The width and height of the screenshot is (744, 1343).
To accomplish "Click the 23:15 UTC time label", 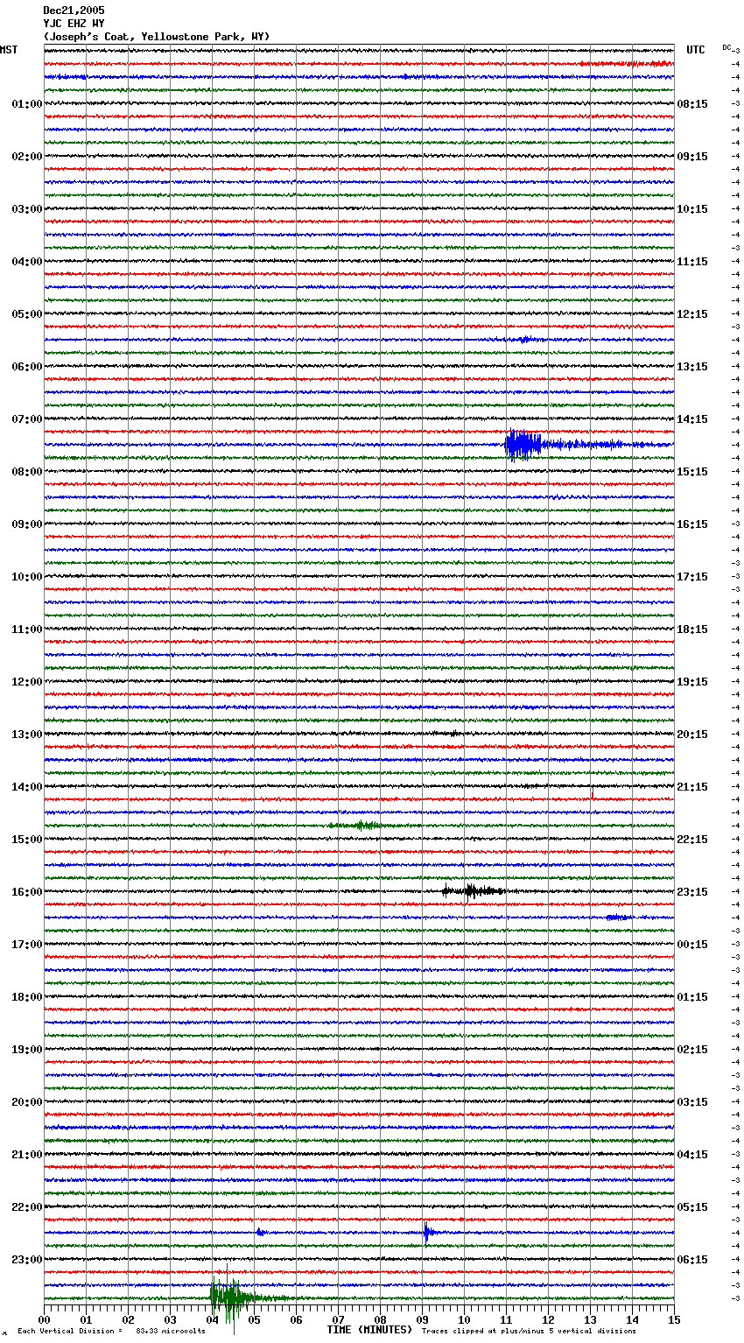I will coord(692,892).
